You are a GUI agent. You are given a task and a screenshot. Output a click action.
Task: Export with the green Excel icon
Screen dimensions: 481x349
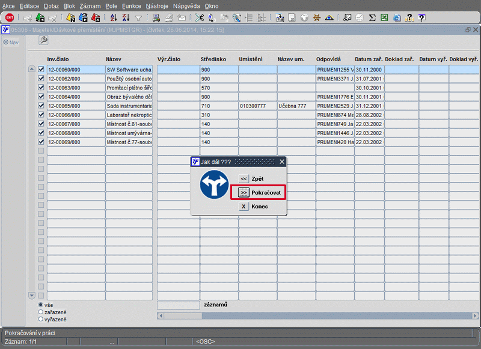[384, 18]
